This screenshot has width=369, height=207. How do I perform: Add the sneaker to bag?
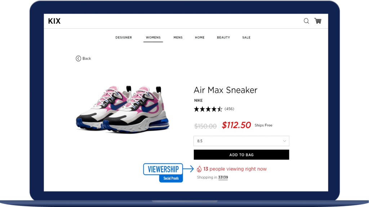[x=241, y=155]
